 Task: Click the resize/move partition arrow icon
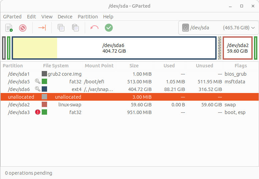coord(42,28)
